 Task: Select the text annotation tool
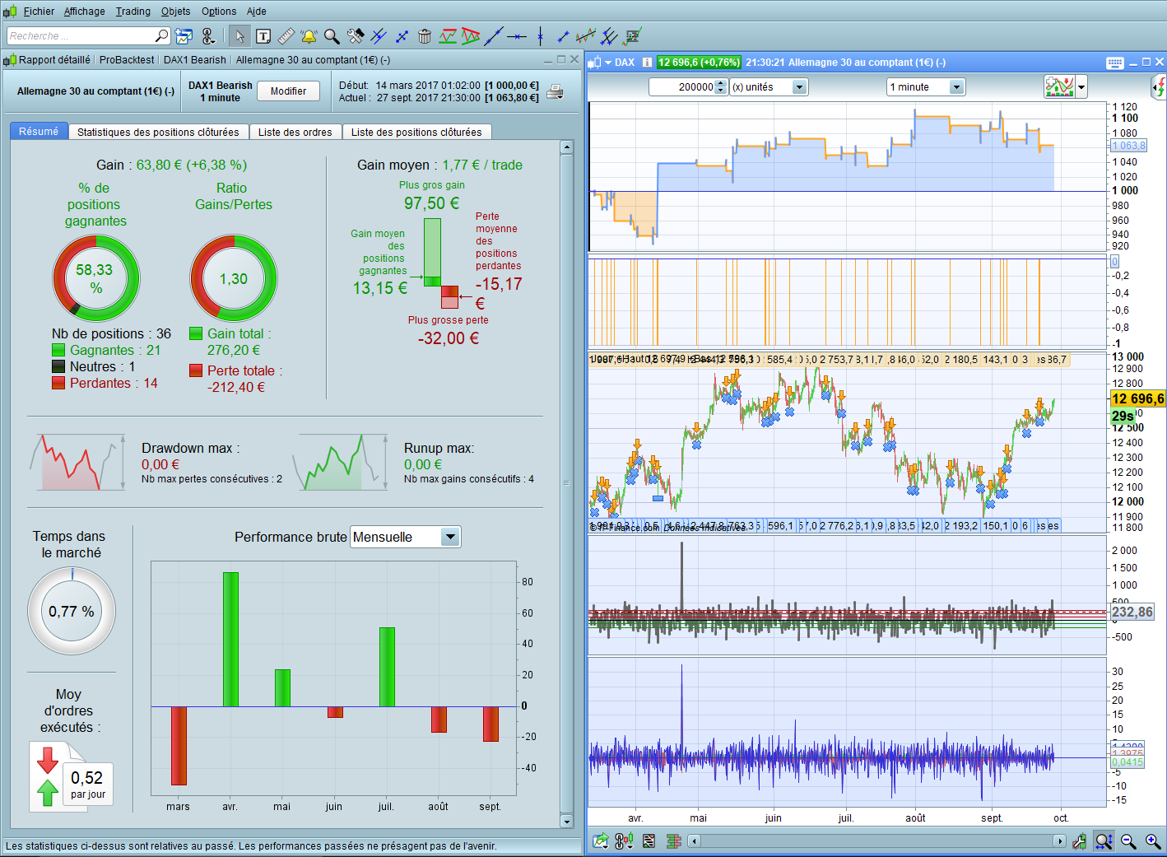coord(263,36)
